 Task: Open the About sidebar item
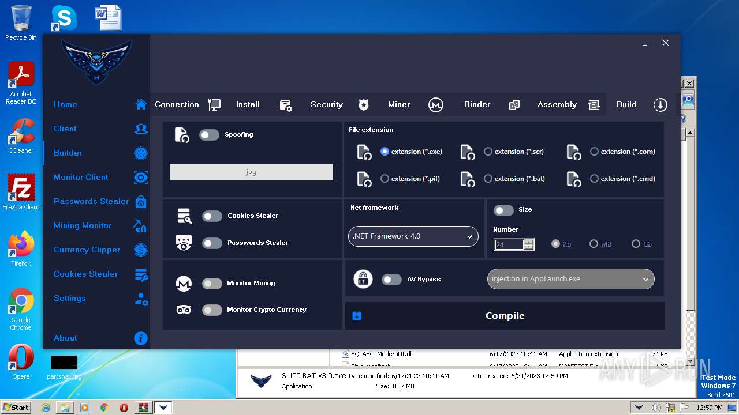coord(65,338)
